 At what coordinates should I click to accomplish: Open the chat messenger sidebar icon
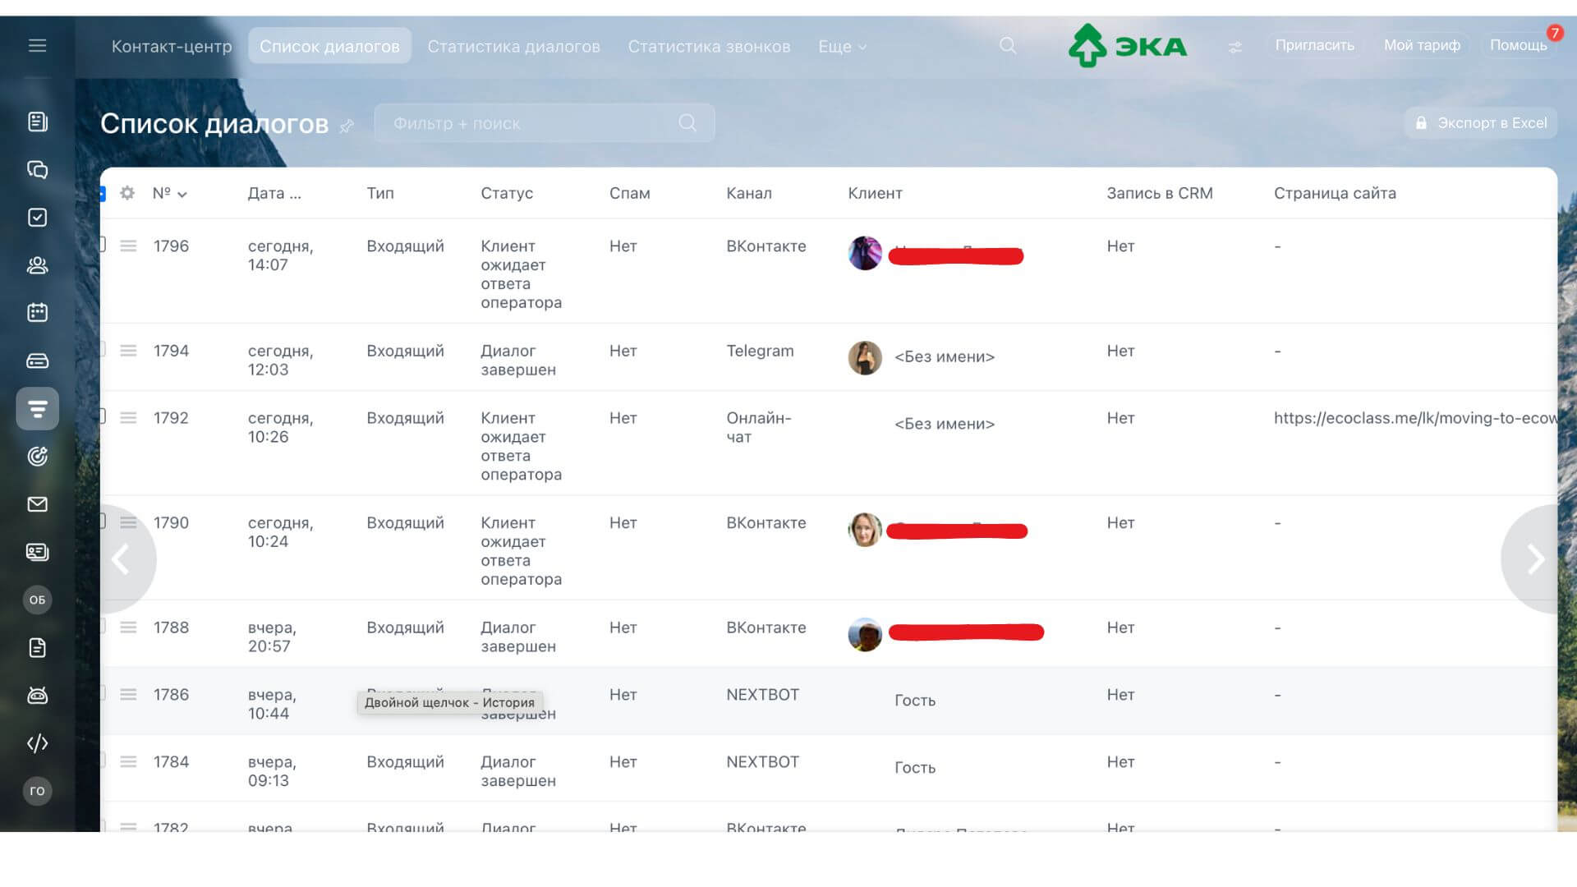[37, 170]
